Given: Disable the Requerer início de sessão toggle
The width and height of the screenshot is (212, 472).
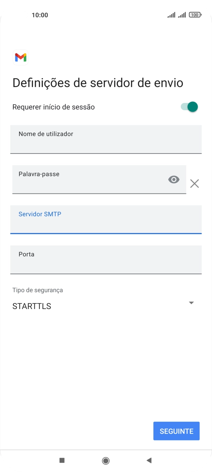Looking at the screenshot, I should 189,107.
